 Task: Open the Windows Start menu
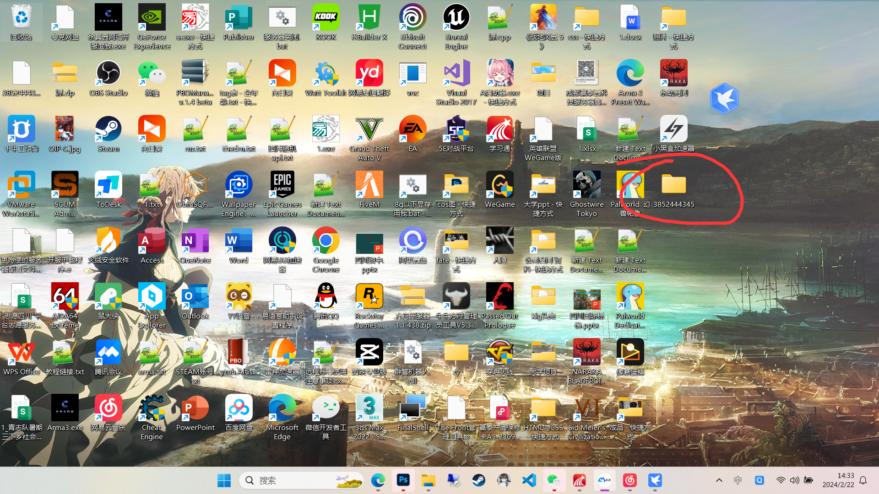(x=224, y=480)
